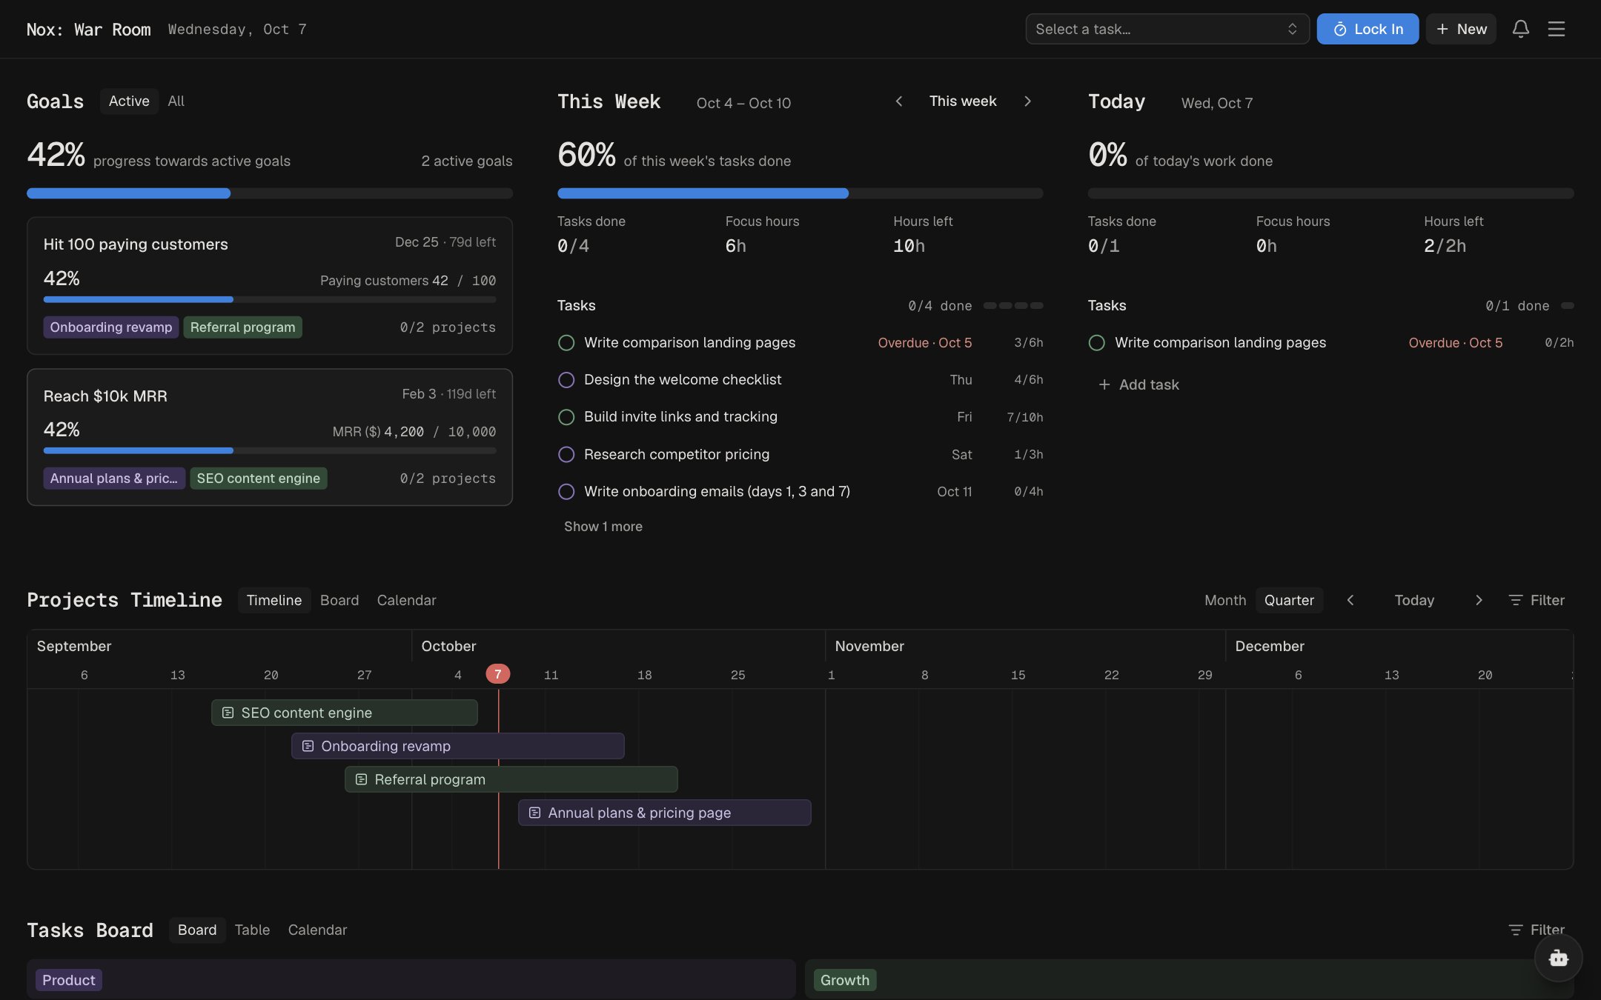Viewport: 1601px width, 1000px height.
Task: Move timeline forward with right arrow
Action: pyautogui.click(x=1479, y=600)
